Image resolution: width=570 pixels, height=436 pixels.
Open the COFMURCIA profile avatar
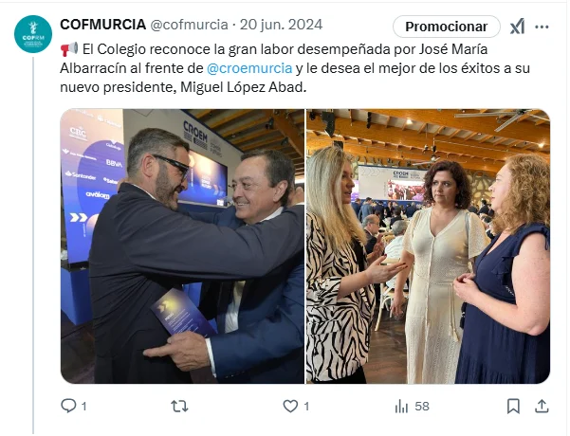[x=33, y=34]
